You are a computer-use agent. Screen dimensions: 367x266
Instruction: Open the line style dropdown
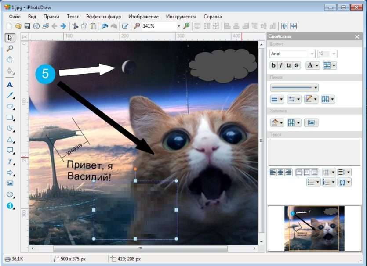[x=294, y=88]
